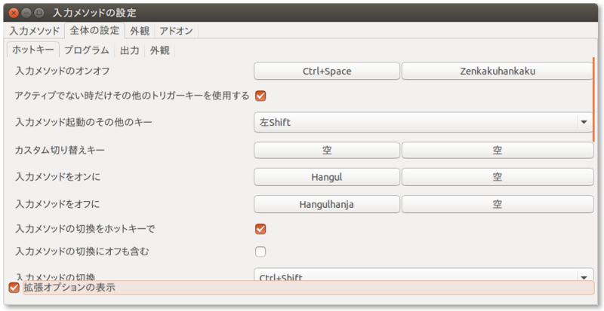
Task: Click the Ctrl+Space hotkey button
Action: coord(327,71)
